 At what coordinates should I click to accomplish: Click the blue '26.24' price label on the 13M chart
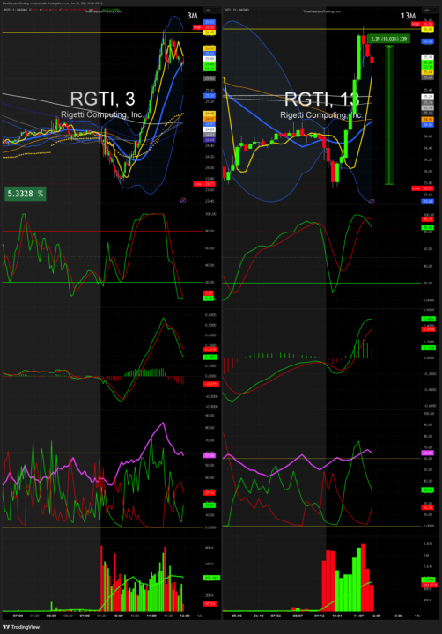coord(427,41)
